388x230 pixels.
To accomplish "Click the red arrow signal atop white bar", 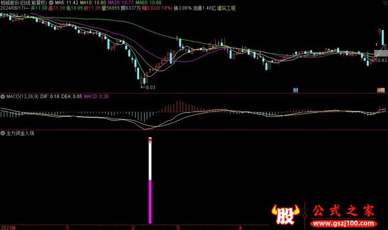I will click(150, 141).
